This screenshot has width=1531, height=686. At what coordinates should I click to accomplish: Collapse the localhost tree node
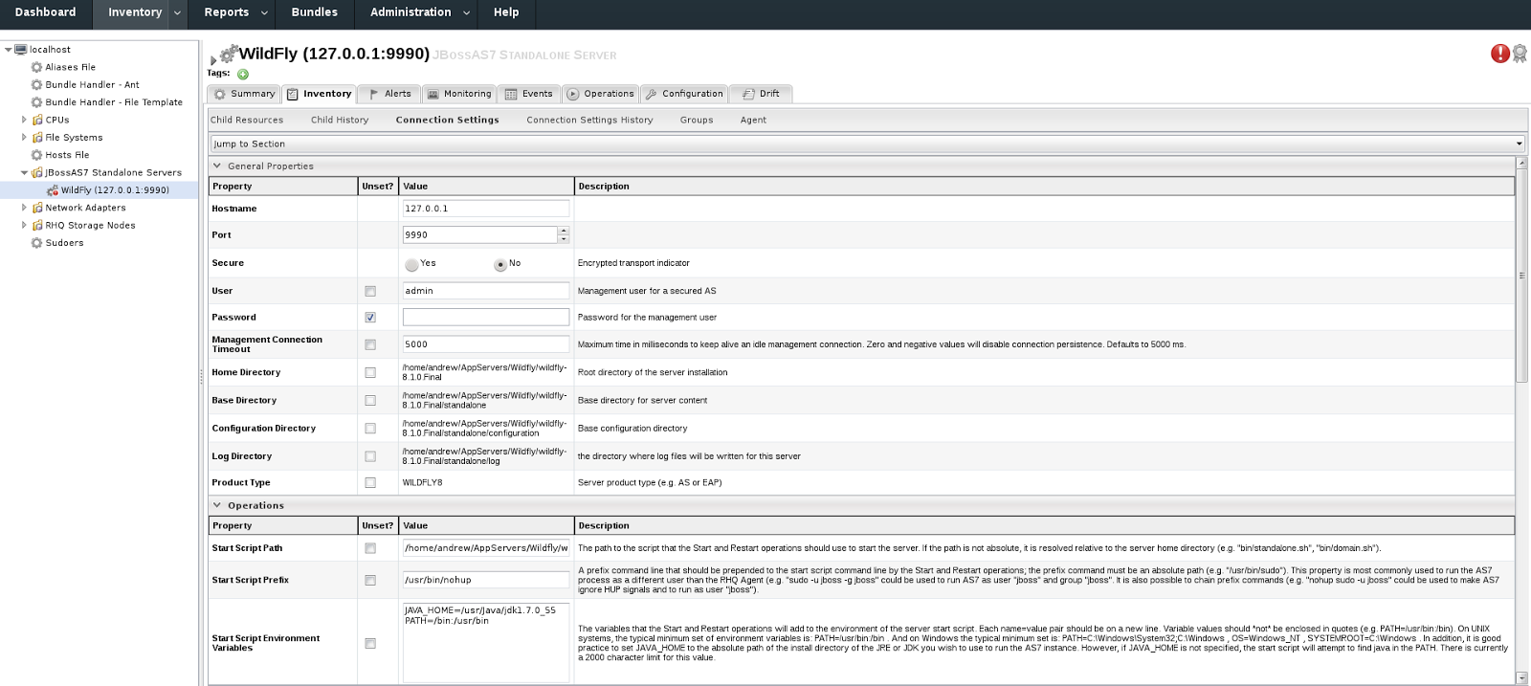(x=8, y=49)
